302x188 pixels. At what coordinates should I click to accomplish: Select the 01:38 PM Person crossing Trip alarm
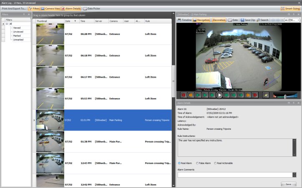(x=104, y=141)
